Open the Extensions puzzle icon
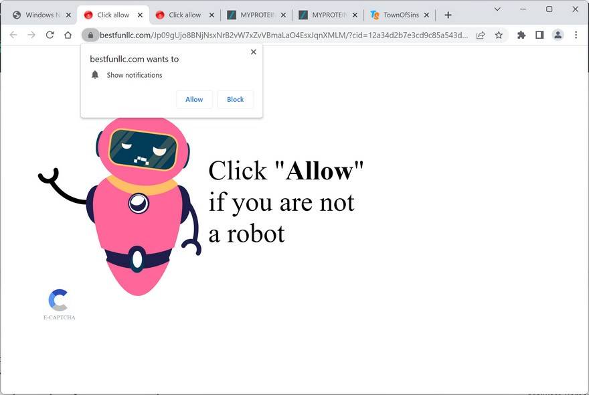The height and width of the screenshot is (395, 589). [521, 35]
